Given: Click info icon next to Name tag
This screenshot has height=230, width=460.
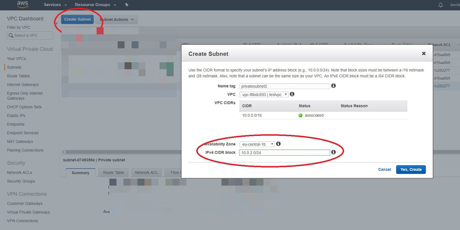Looking at the screenshot, I should [333, 86].
